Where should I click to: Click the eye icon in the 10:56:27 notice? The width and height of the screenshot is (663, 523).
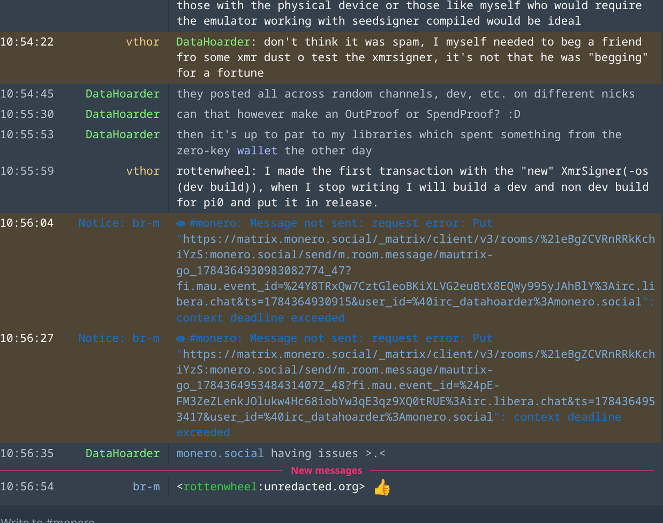click(181, 339)
